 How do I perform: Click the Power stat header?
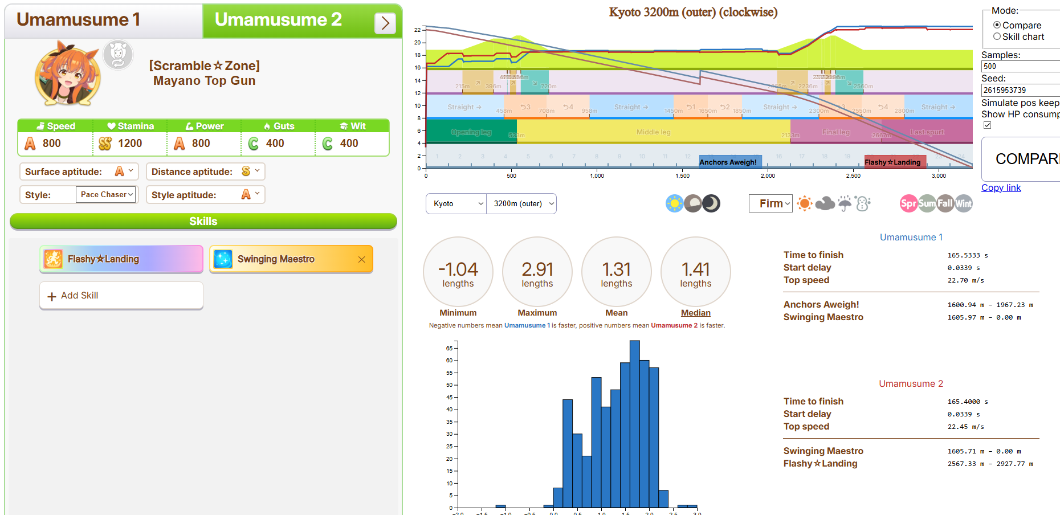tap(204, 126)
